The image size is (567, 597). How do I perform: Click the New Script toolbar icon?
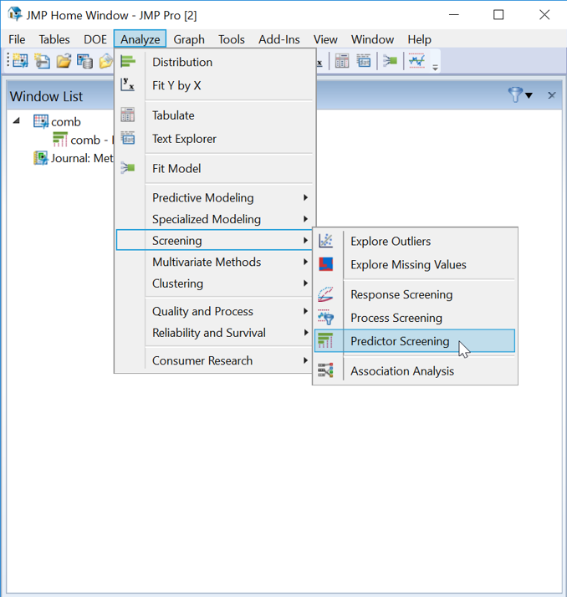43,61
